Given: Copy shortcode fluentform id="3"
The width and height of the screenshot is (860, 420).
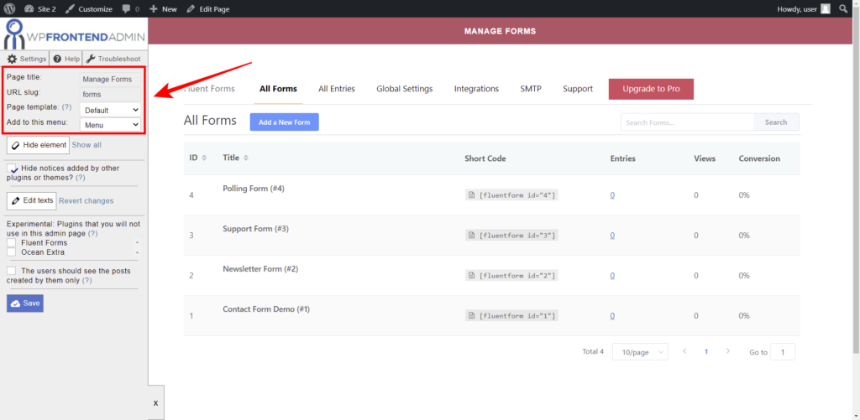Looking at the screenshot, I should tap(511, 236).
